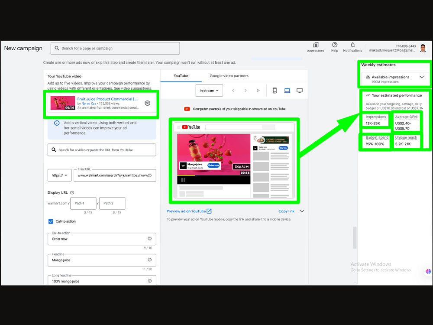Open the In-stream format dropdown

[x=209, y=91]
